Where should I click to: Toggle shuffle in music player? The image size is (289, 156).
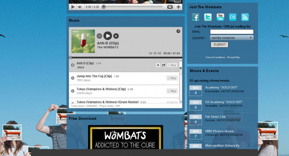(151, 53)
